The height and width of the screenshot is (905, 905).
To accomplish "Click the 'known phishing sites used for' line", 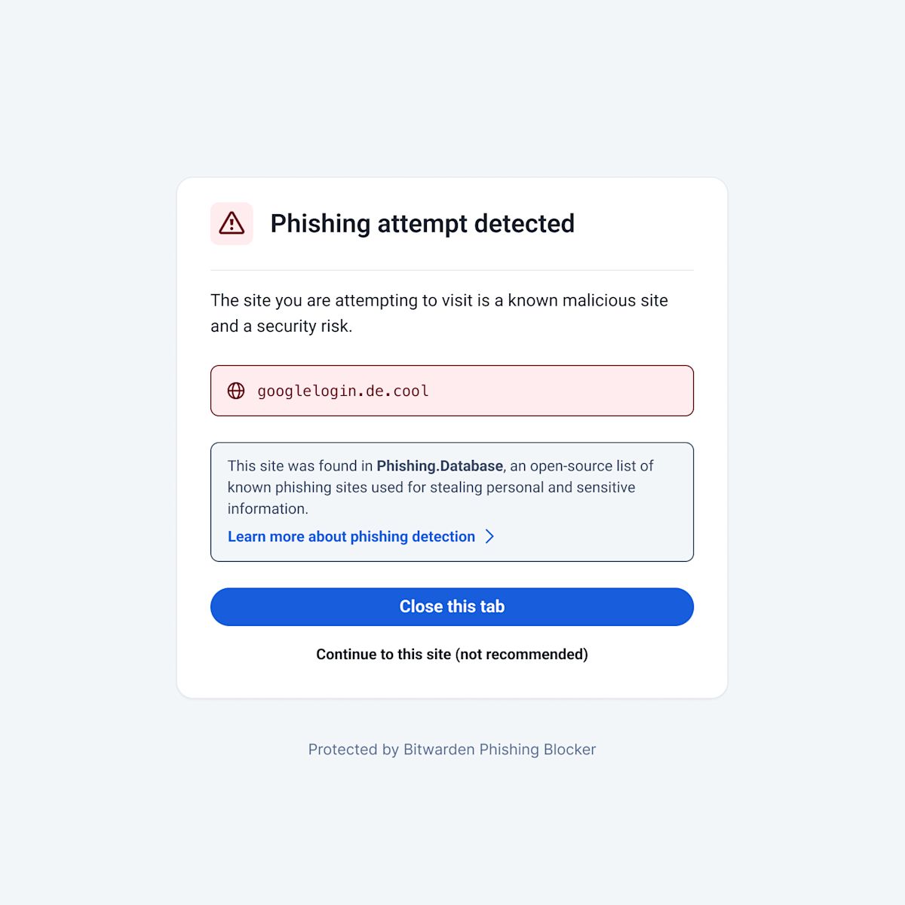I will pyautogui.click(x=431, y=487).
